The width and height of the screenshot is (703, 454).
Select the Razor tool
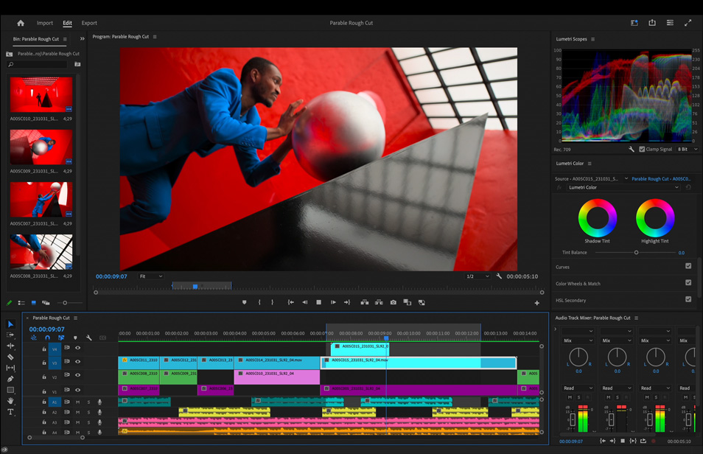tap(10, 357)
